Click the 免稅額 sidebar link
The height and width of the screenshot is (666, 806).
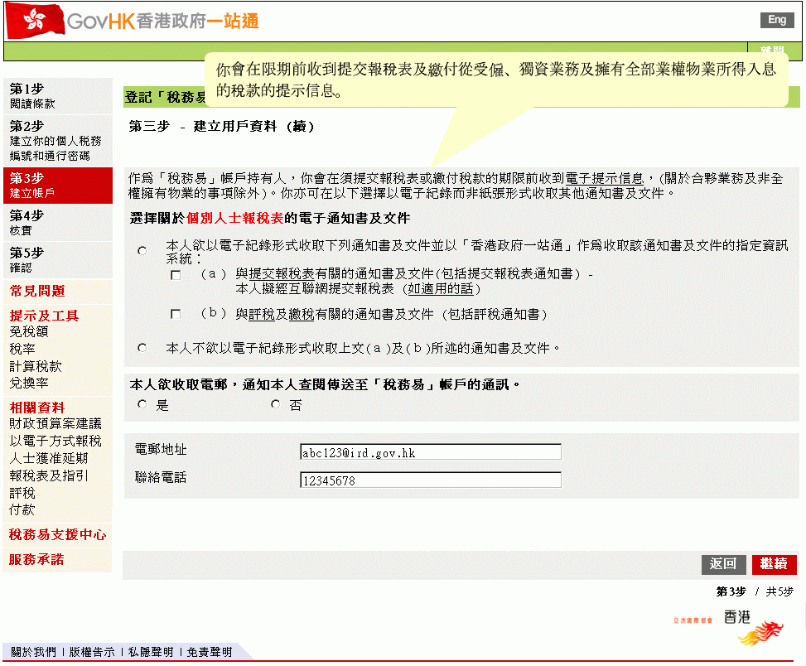[29, 332]
